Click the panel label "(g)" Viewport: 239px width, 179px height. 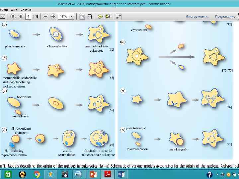(x=4, y=91)
